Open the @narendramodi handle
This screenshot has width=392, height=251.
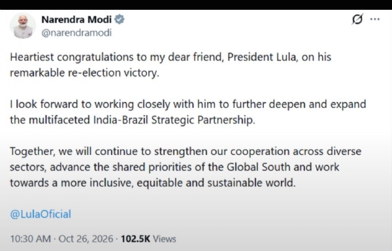(x=76, y=33)
